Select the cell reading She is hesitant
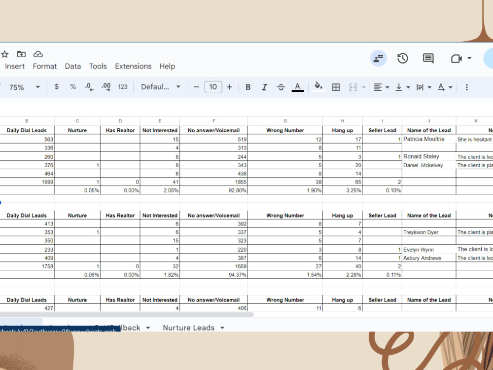The width and height of the screenshot is (493, 370). [474, 140]
